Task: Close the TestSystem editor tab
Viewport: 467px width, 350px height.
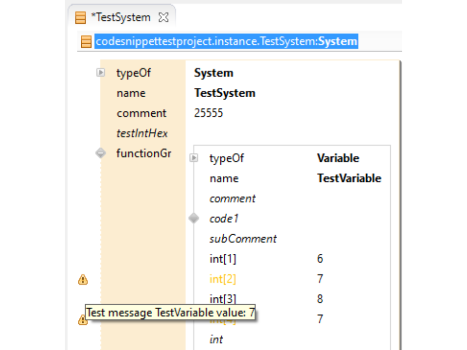Action: [164, 18]
